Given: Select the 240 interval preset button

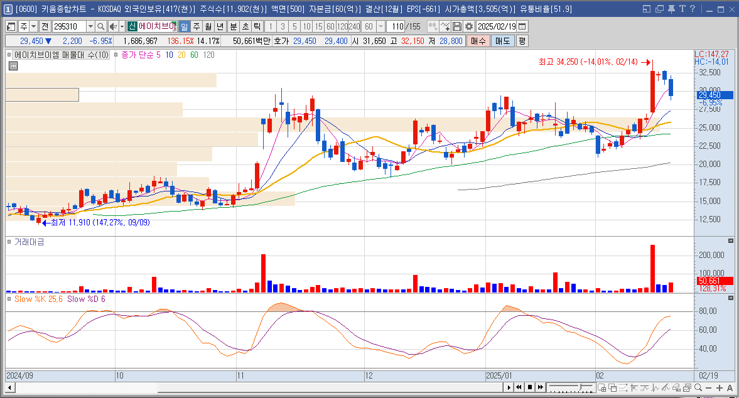Looking at the screenshot, I should (x=354, y=26).
